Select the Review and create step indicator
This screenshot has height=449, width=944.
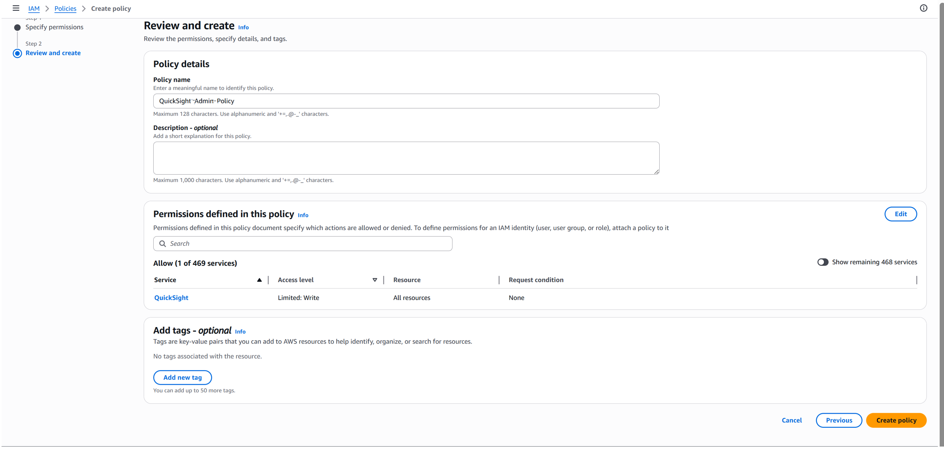click(17, 53)
